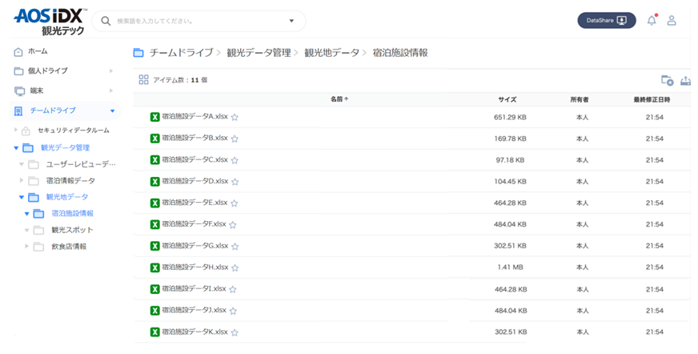Click Excel icon of 宿泊施設データG.xlsx
The height and width of the screenshot is (354, 698).
154,246
